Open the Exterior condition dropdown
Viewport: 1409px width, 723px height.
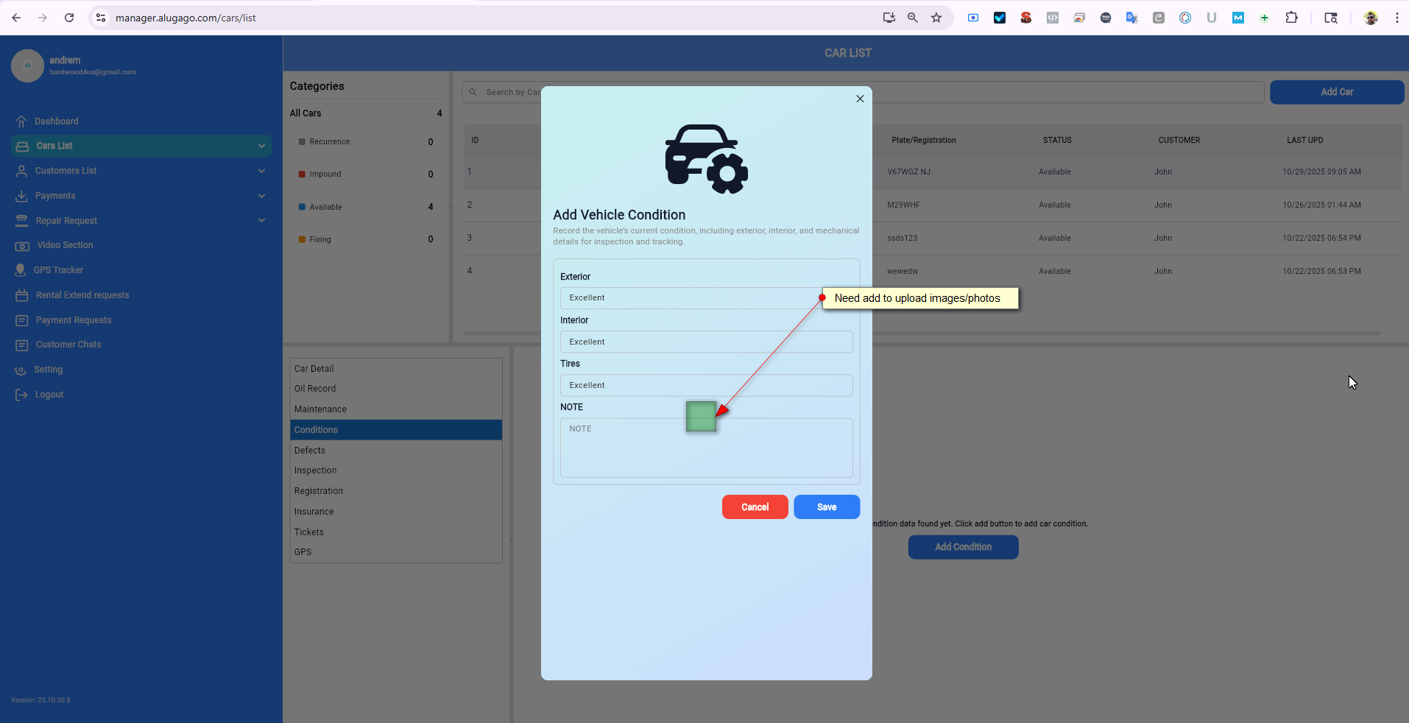691,298
